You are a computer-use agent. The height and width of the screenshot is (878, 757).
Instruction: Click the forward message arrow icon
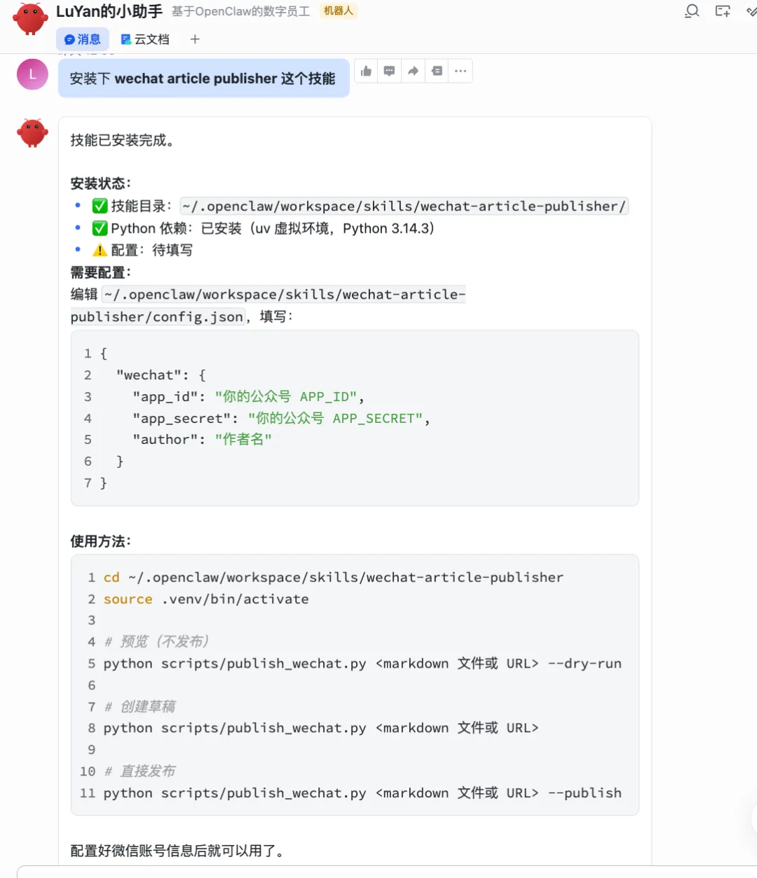(413, 71)
